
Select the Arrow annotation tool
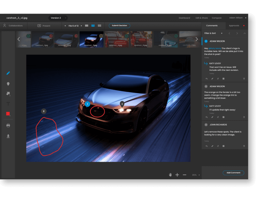(8, 94)
